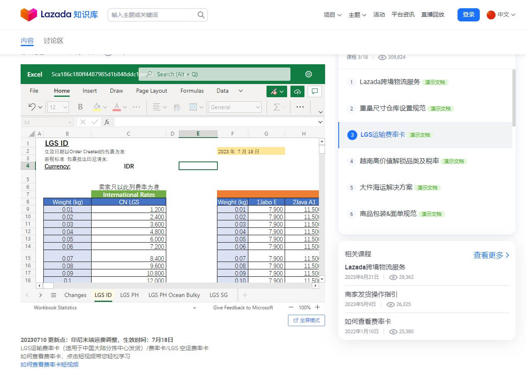Screen dimensions: 526x374
Task: Expand the formula bar chevron
Action: point(320,122)
